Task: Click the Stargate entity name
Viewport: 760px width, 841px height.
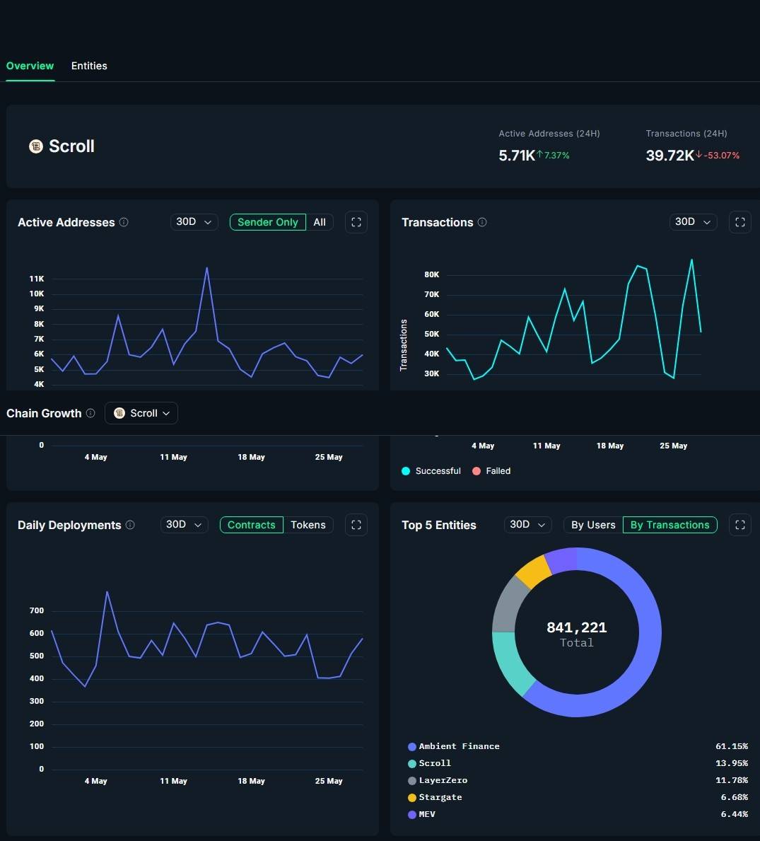Action: point(440,797)
